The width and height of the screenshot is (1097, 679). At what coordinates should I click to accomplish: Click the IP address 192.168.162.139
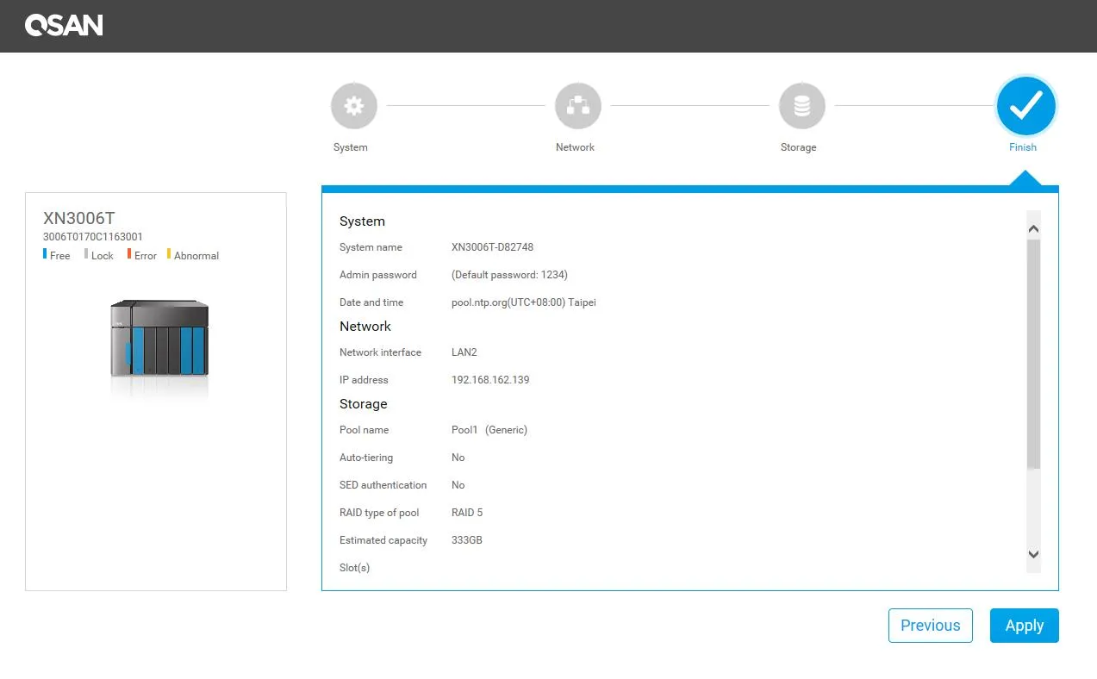490,380
